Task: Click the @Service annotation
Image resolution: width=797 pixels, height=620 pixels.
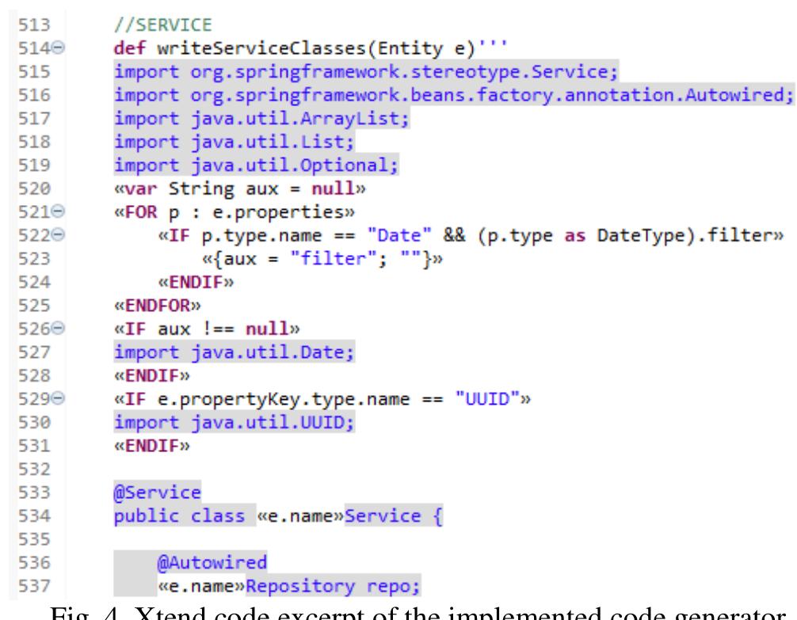Action: click(x=158, y=493)
